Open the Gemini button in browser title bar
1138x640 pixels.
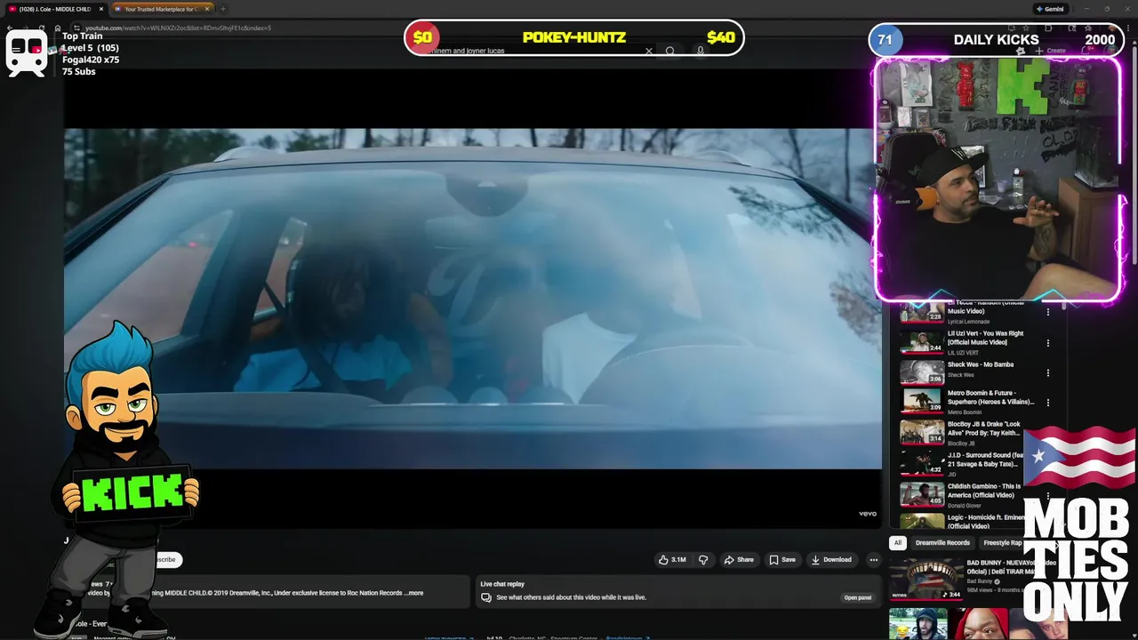point(1050,9)
